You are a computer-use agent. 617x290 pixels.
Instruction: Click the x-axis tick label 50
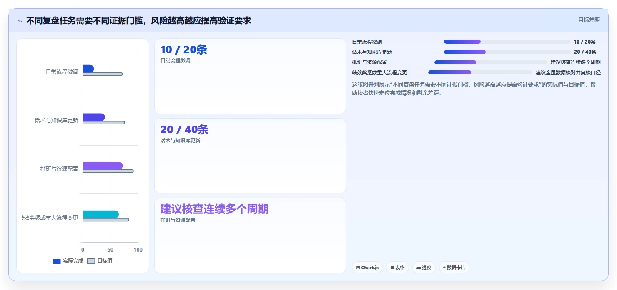click(110, 250)
